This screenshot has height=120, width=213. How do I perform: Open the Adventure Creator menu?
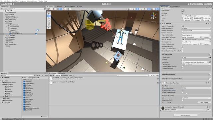pyautogui.click(x=32, y=1)
